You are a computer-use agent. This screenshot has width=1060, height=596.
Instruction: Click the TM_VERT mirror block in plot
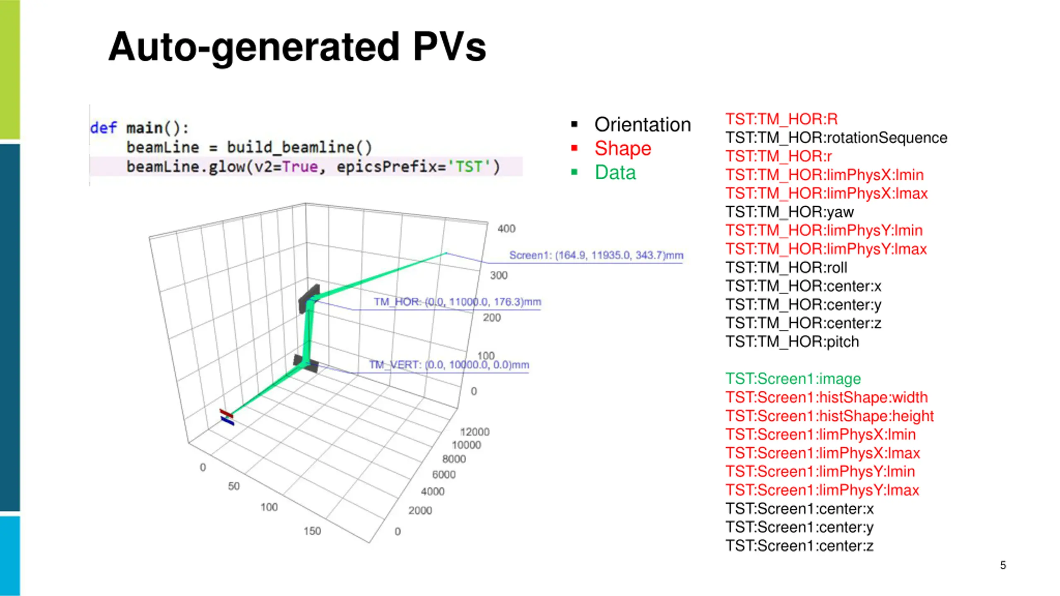(x=306, y=363)
